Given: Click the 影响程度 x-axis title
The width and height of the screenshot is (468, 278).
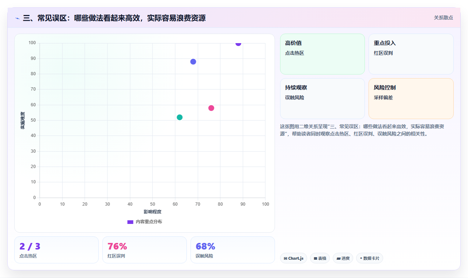Looking at the screenshot, I should [x=152, y=212].
